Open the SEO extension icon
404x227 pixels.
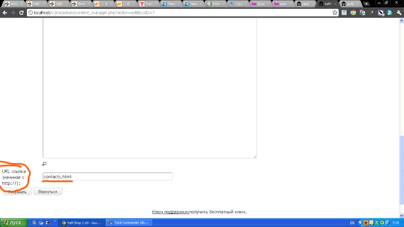353,13
